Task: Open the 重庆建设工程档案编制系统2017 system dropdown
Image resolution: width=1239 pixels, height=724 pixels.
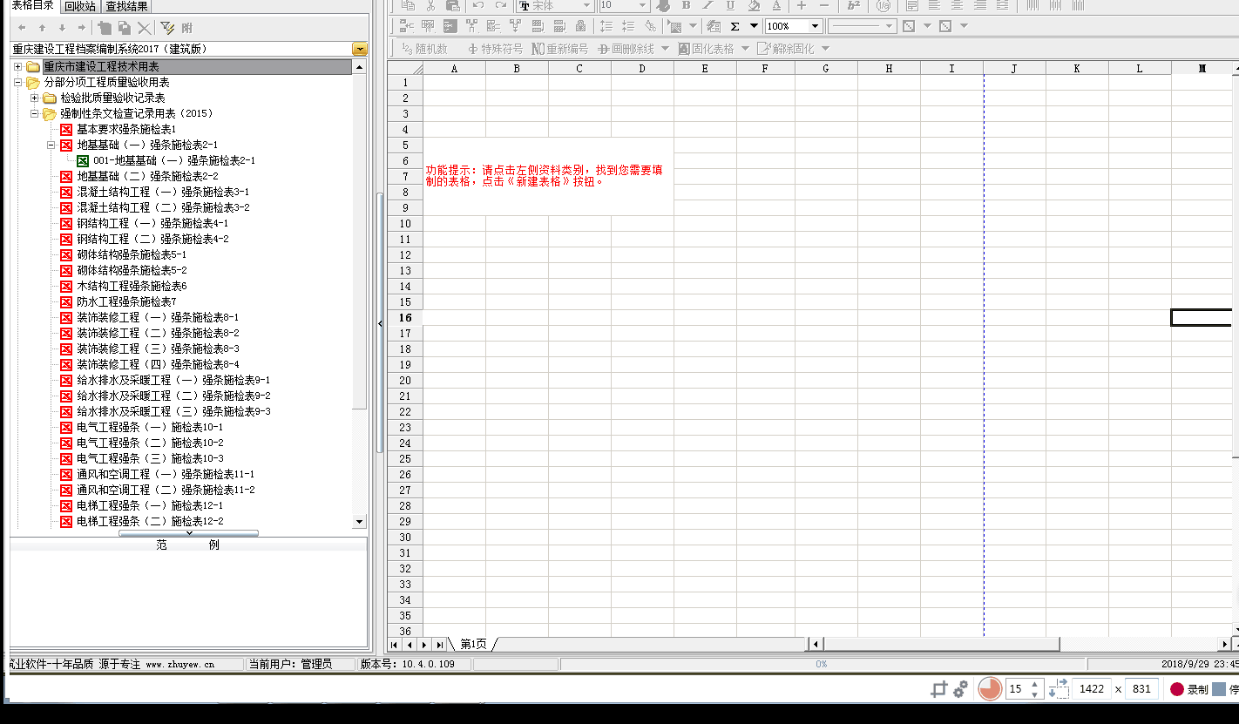Action: point(359,49)
